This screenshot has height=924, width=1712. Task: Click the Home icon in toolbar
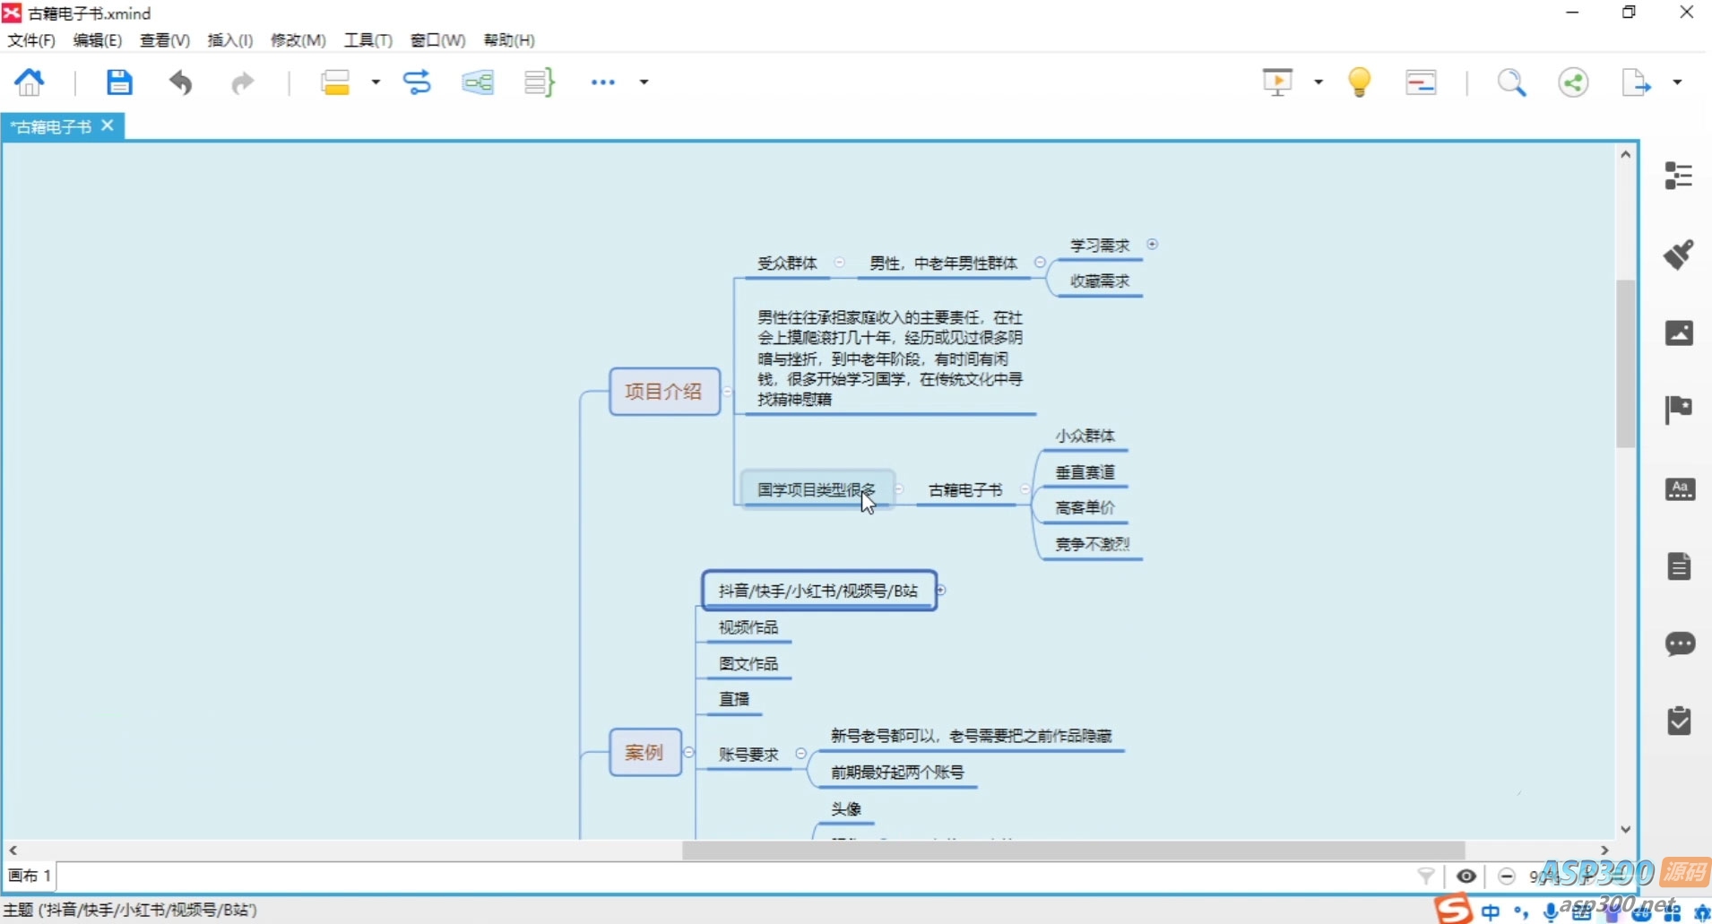coord(30,82)
